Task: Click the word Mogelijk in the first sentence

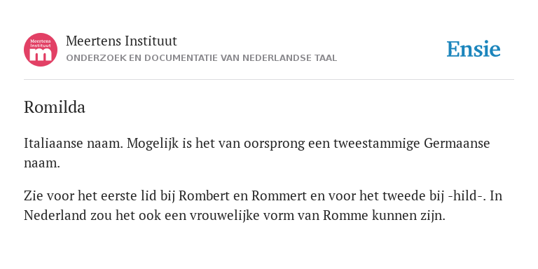Action: pyautogui.click(x=153, y=144)
